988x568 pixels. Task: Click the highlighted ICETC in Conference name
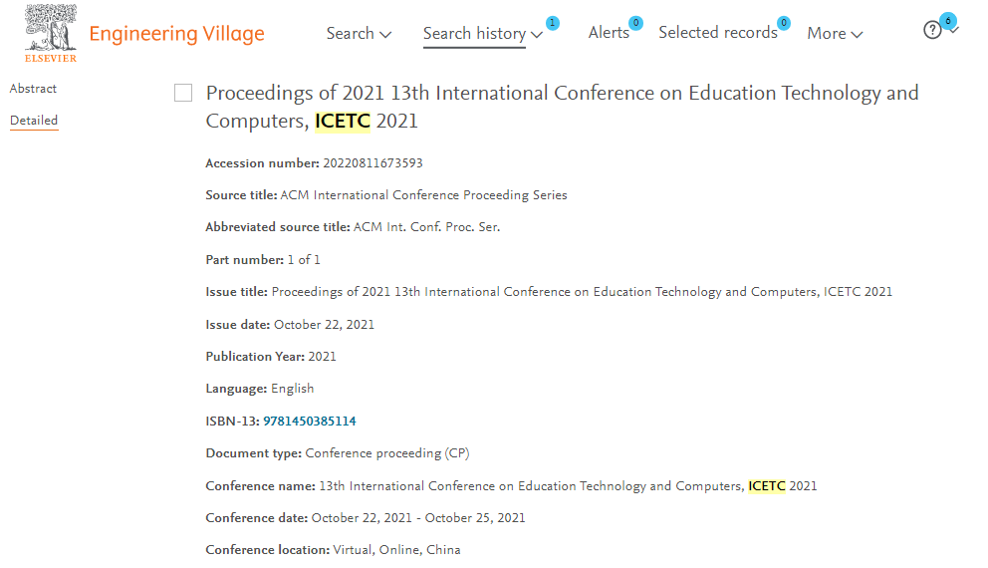click(x=767, y=486)
